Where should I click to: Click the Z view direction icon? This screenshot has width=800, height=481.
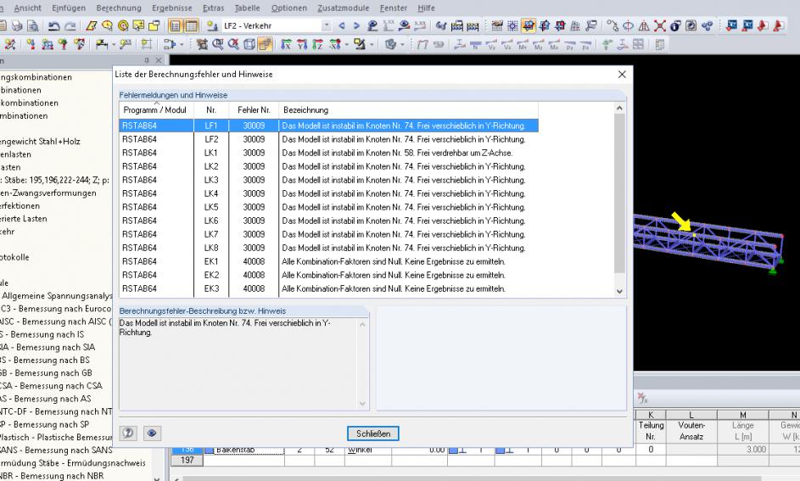[x=318, y=44]
